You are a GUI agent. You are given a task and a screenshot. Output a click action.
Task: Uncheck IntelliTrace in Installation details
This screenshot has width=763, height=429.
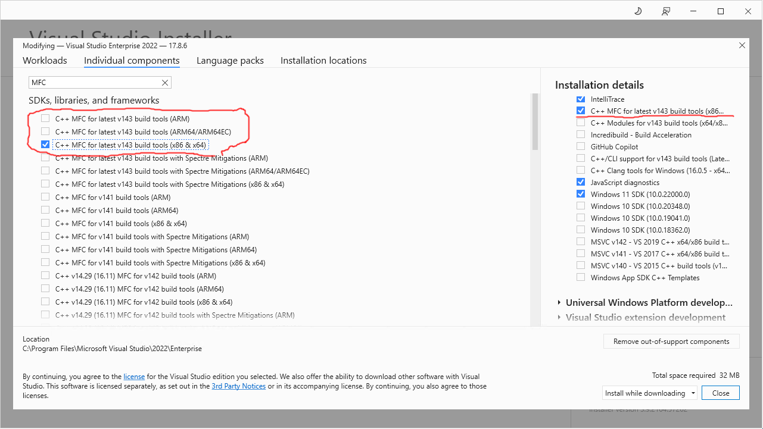point(581,99)
